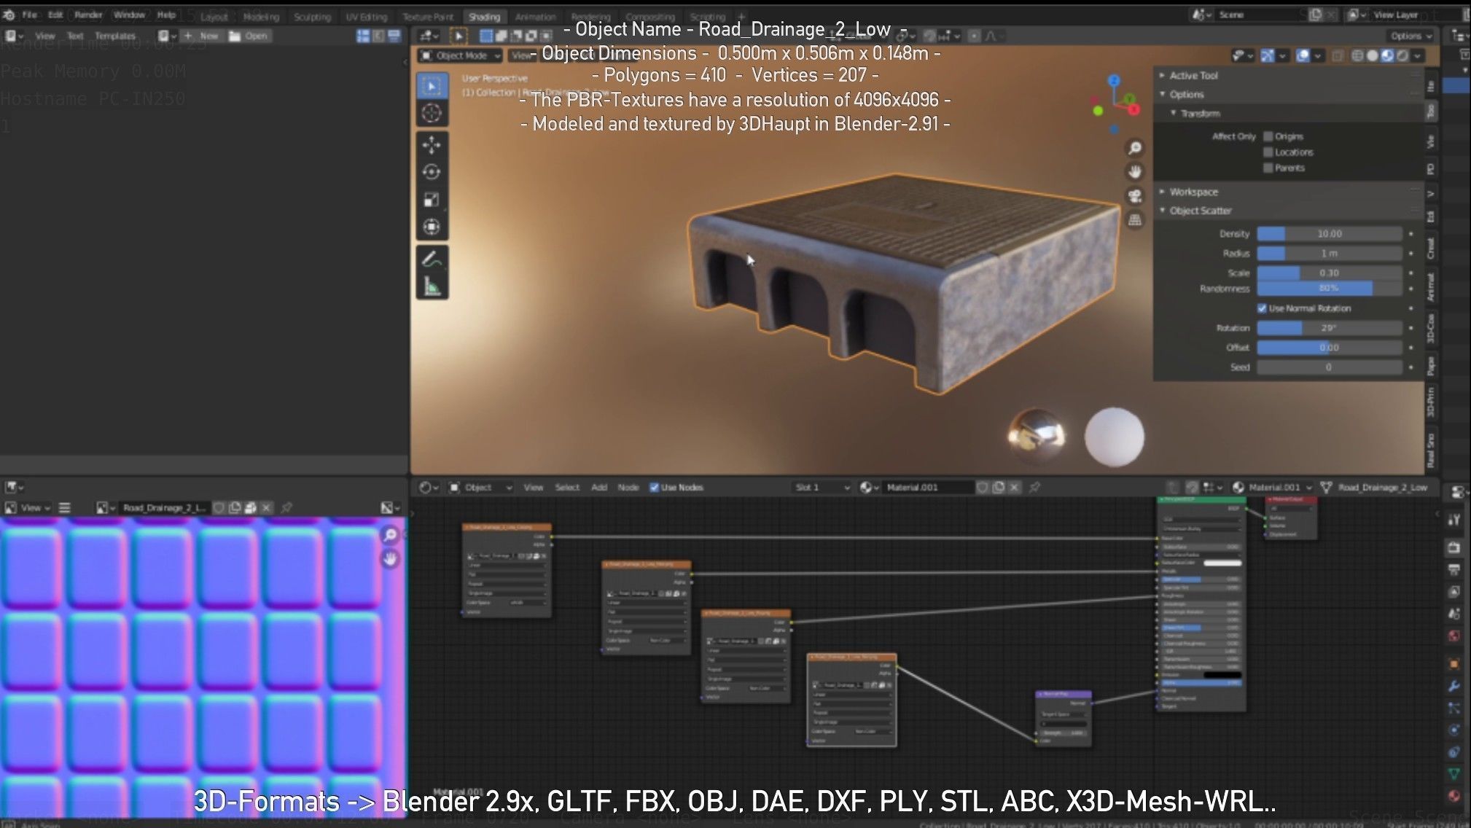Viewport: 1471px width, 828px height.
Task: Switch to the Texture Paint workspace tab
Action: (428, 17)
